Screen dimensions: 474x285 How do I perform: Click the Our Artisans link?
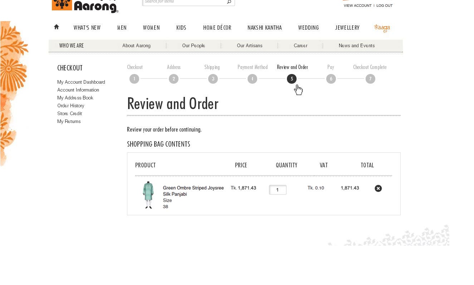tap(250, 46)
